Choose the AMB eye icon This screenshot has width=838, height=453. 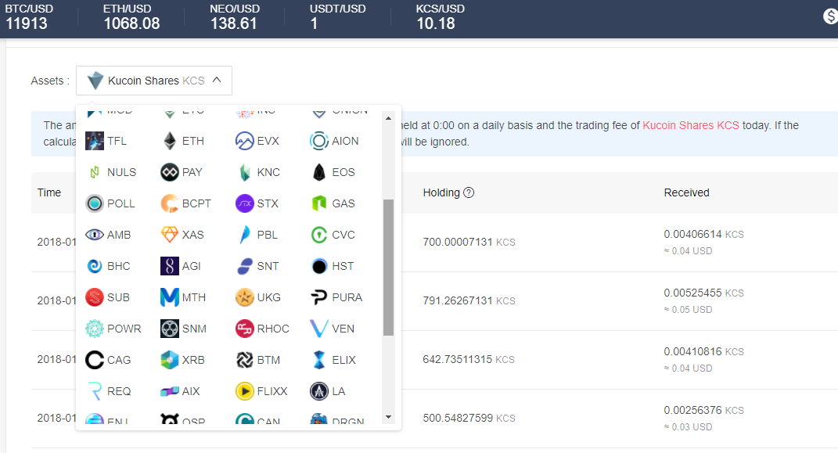[x=95, y=235]
